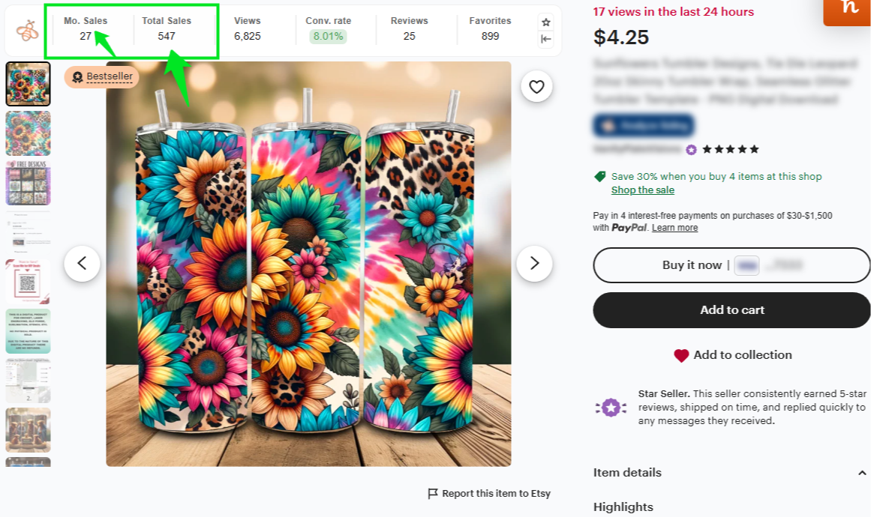Click the bee logo icon
This screenshot has width=871, height=517.
[x=27, y=31]
